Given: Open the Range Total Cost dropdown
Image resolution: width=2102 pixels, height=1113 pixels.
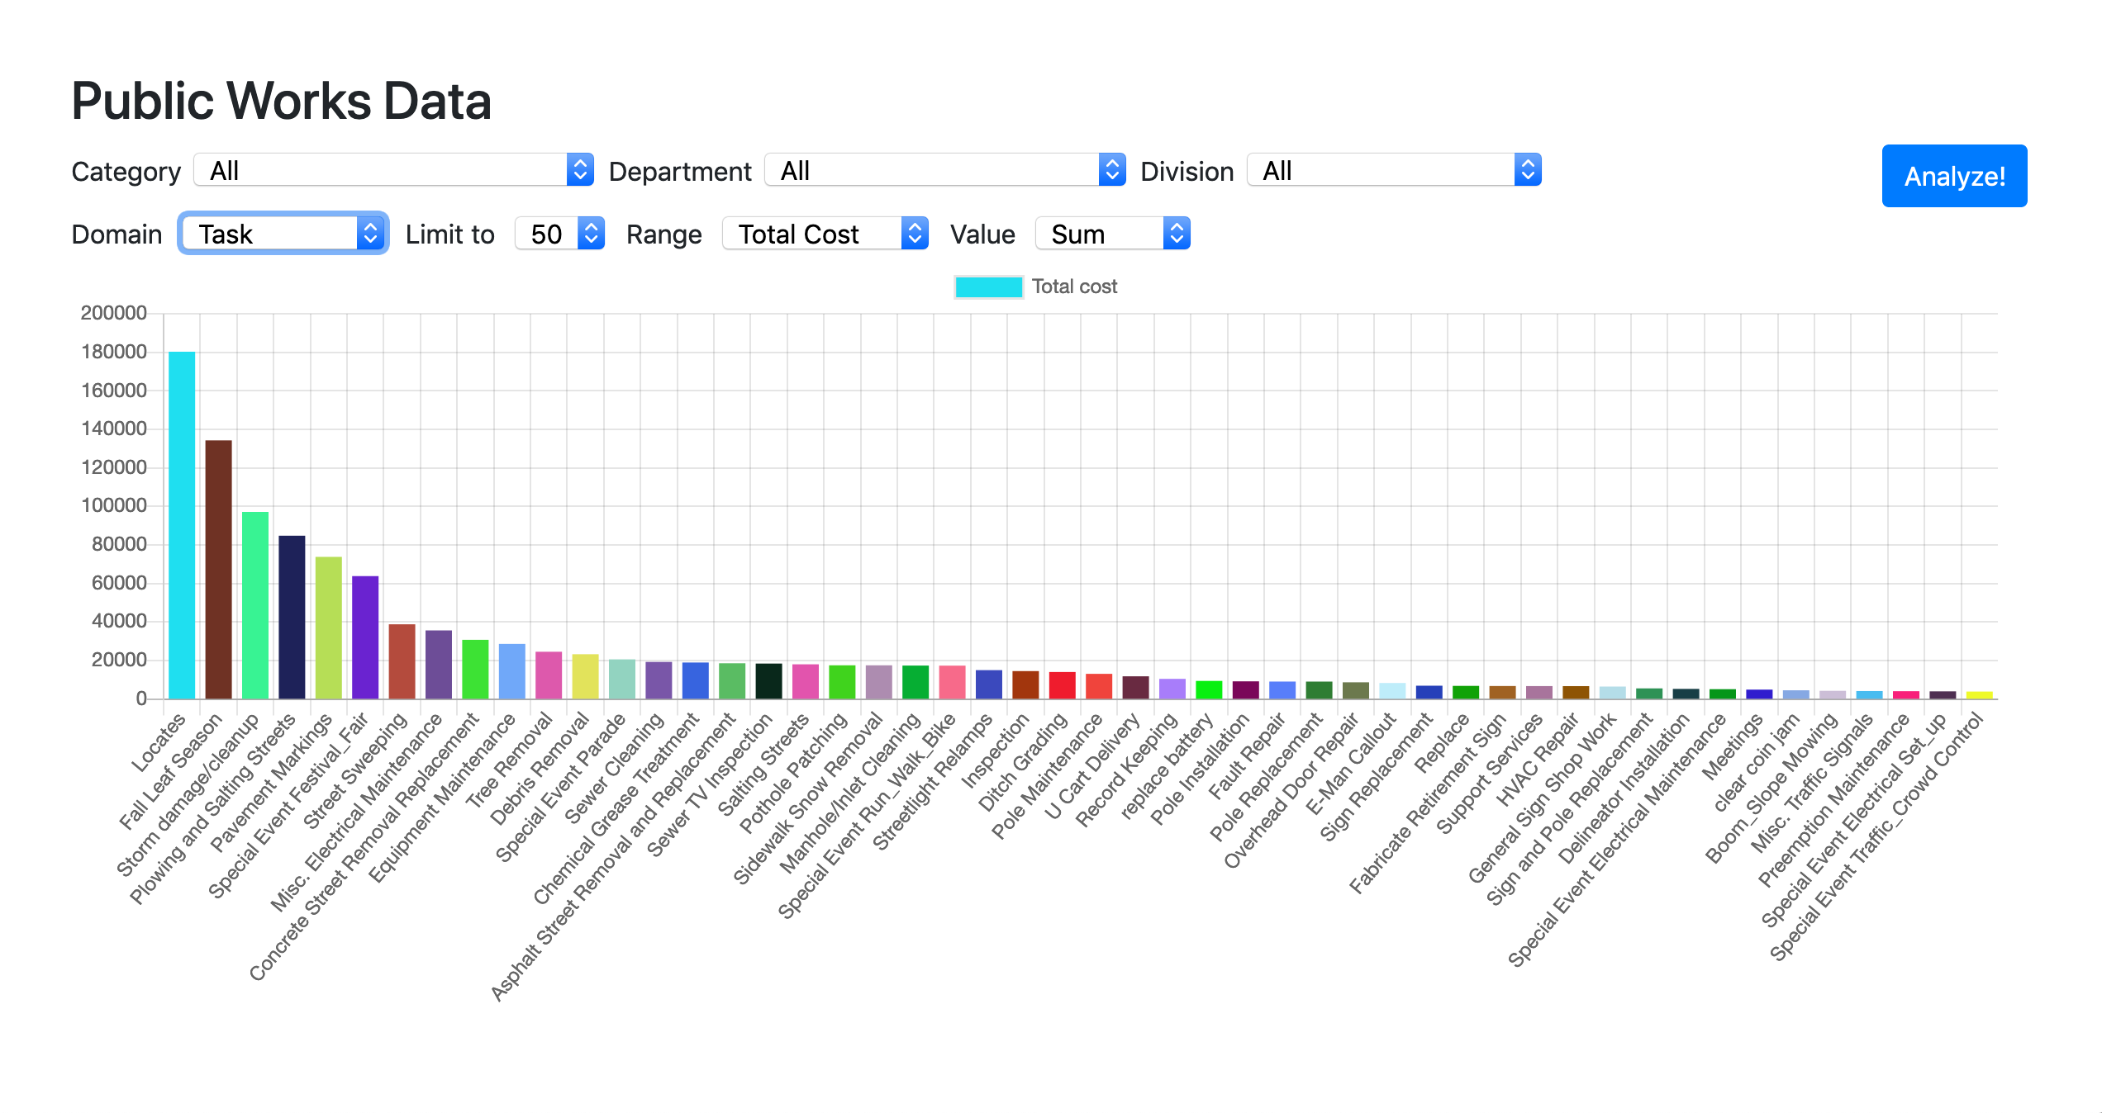Looking at the screenshot, I should (x=825, y=234).
